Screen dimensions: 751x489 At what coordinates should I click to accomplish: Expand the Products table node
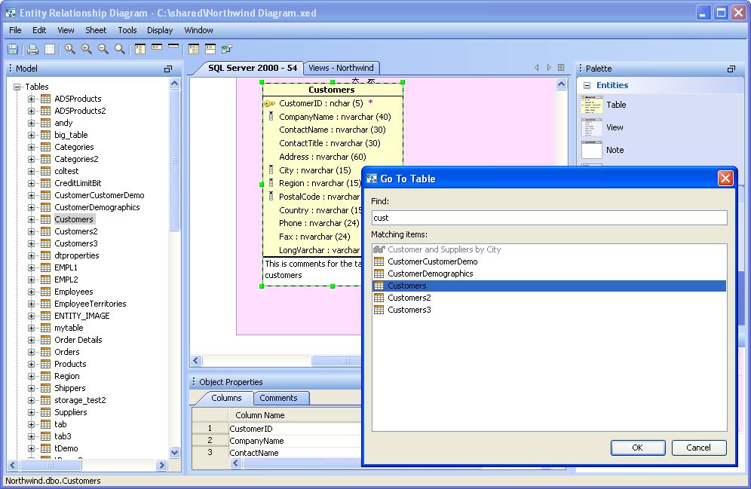31,364
